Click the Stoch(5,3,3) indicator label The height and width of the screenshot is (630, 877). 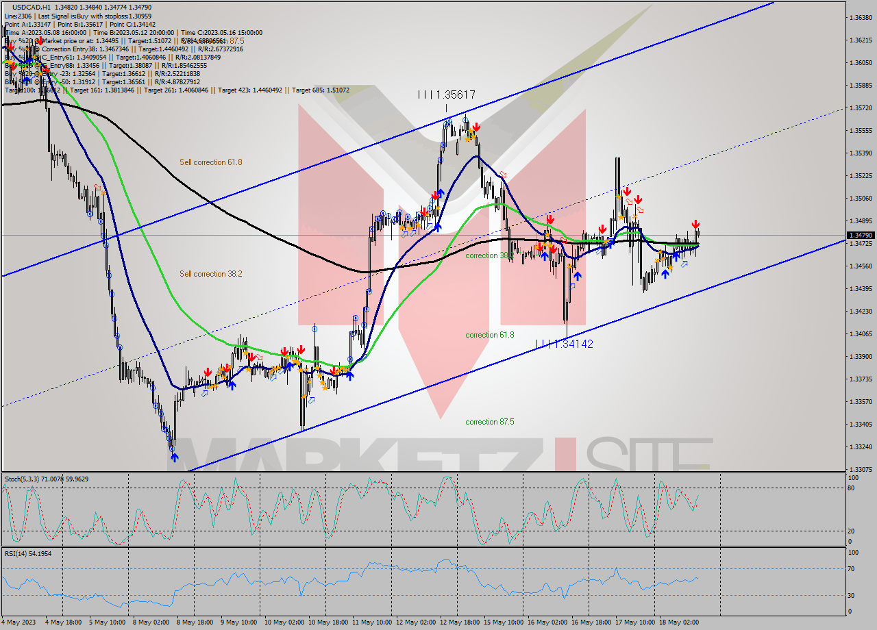pos(46,479)
